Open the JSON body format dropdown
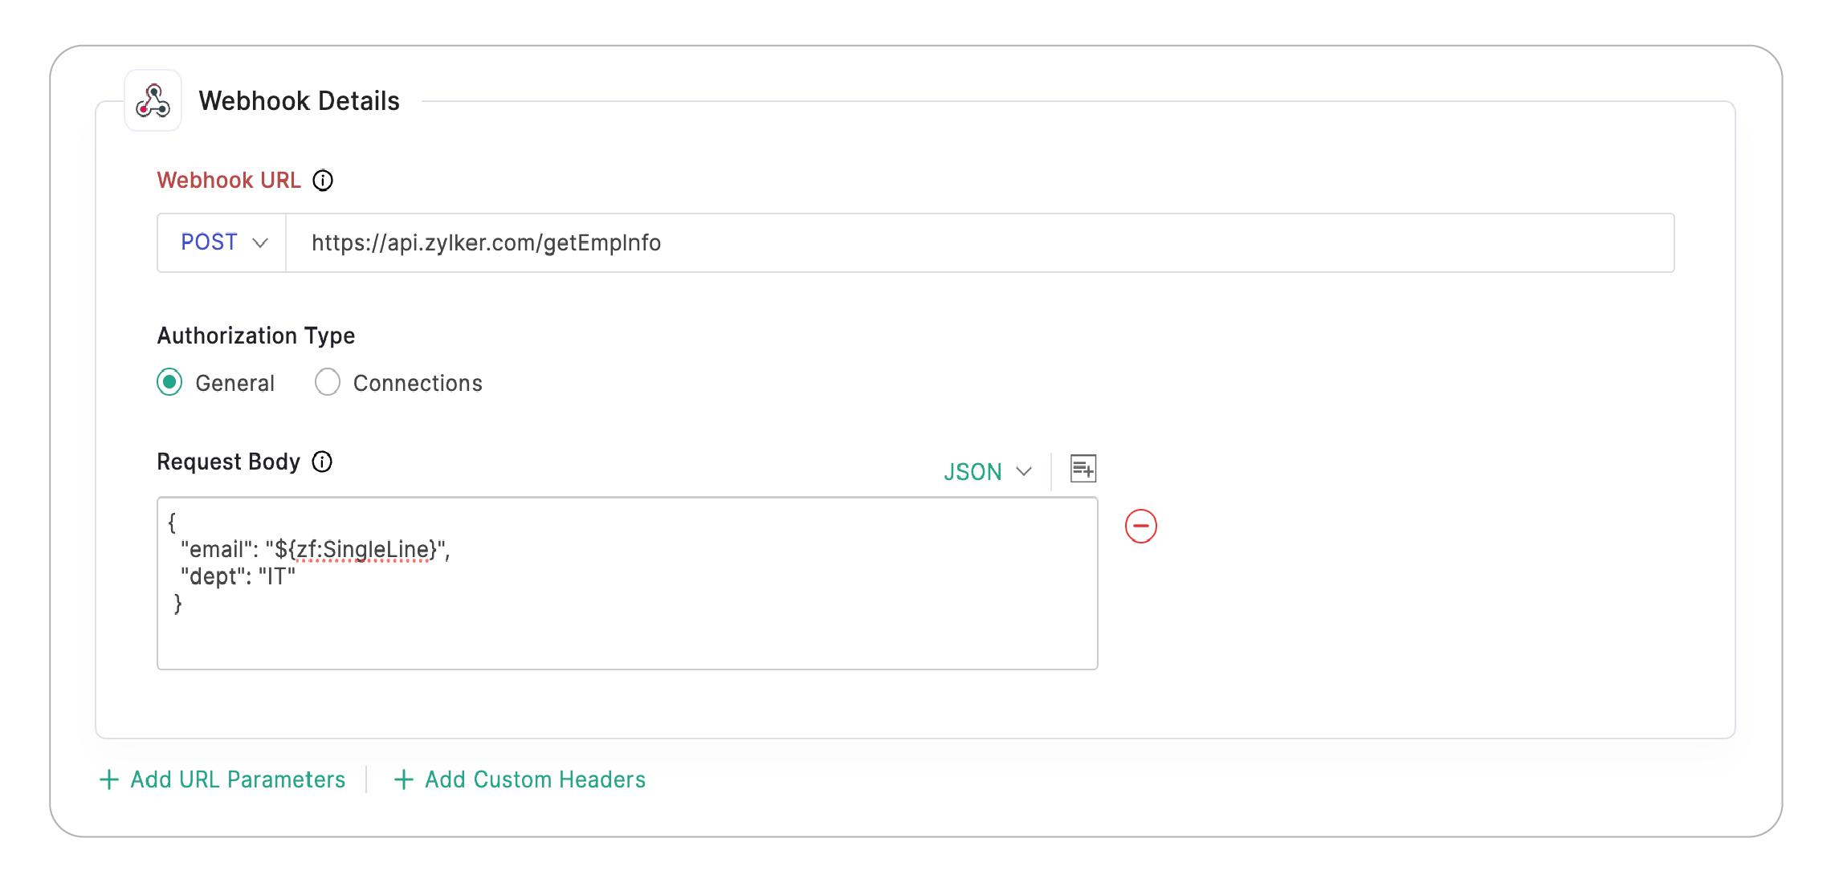 click(987, 472)
